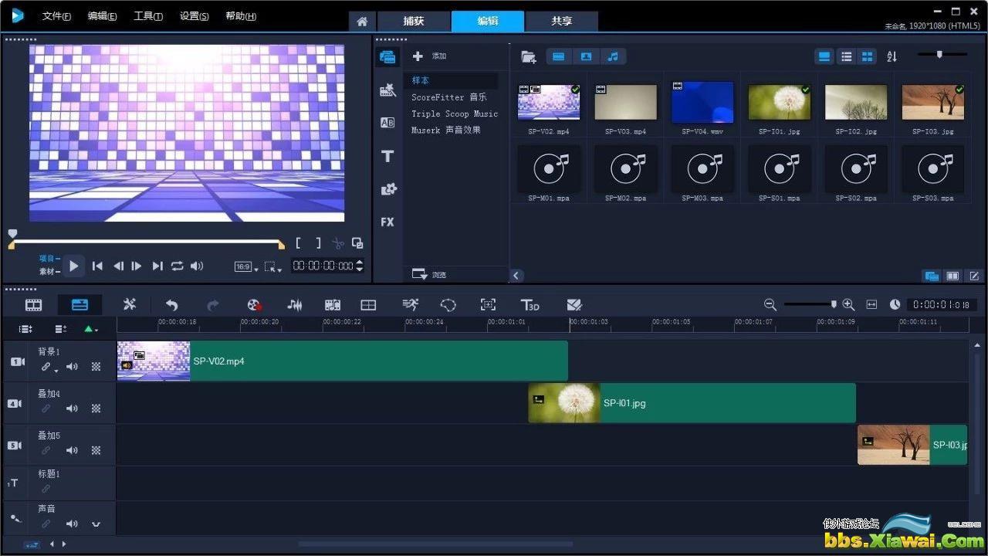Open the Title (T) library panel
Viewport: 988px width, 556px height.
[x=387, y=157]
